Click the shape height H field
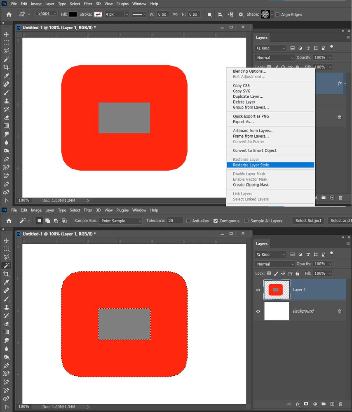 tap(194, 14)
